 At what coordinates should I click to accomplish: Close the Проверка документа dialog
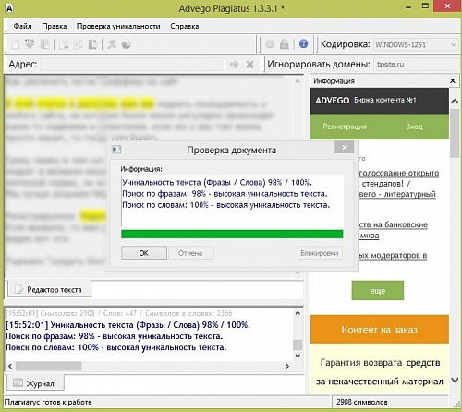click(x=345, y=148)
